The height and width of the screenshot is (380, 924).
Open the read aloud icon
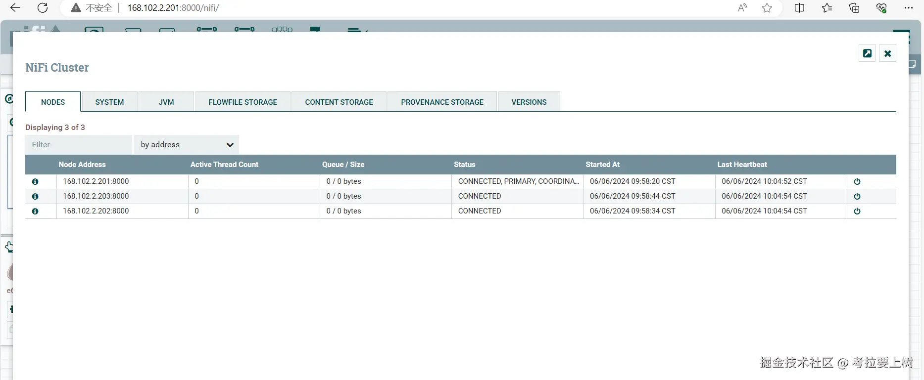pyautogui.click(x=742, y=8)
